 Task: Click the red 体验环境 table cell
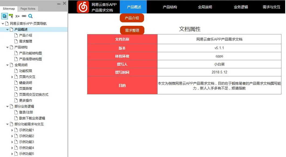122,56
